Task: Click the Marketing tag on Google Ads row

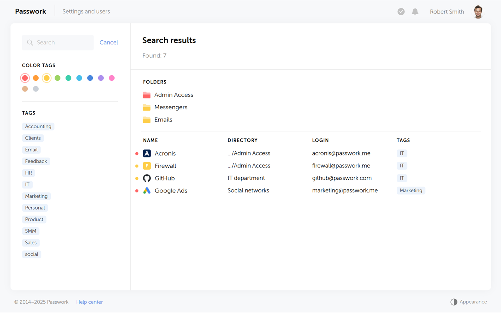Action: (x=411, y=190)
